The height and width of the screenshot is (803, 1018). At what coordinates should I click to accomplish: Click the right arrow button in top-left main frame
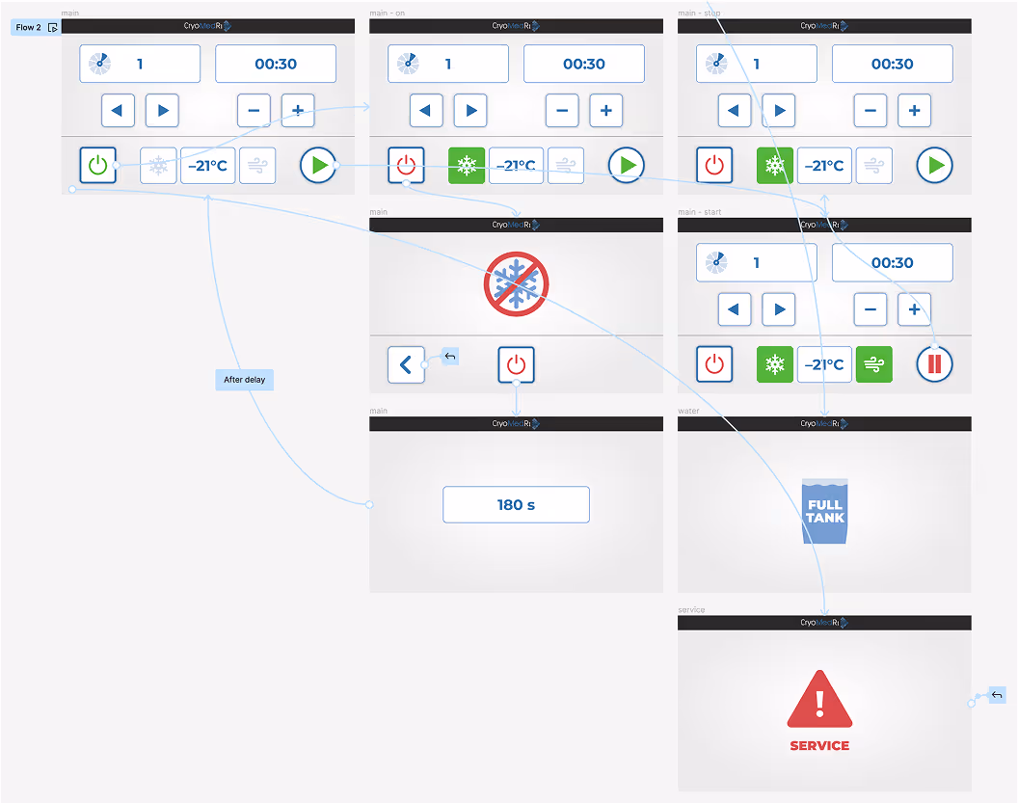pos(162,110)
